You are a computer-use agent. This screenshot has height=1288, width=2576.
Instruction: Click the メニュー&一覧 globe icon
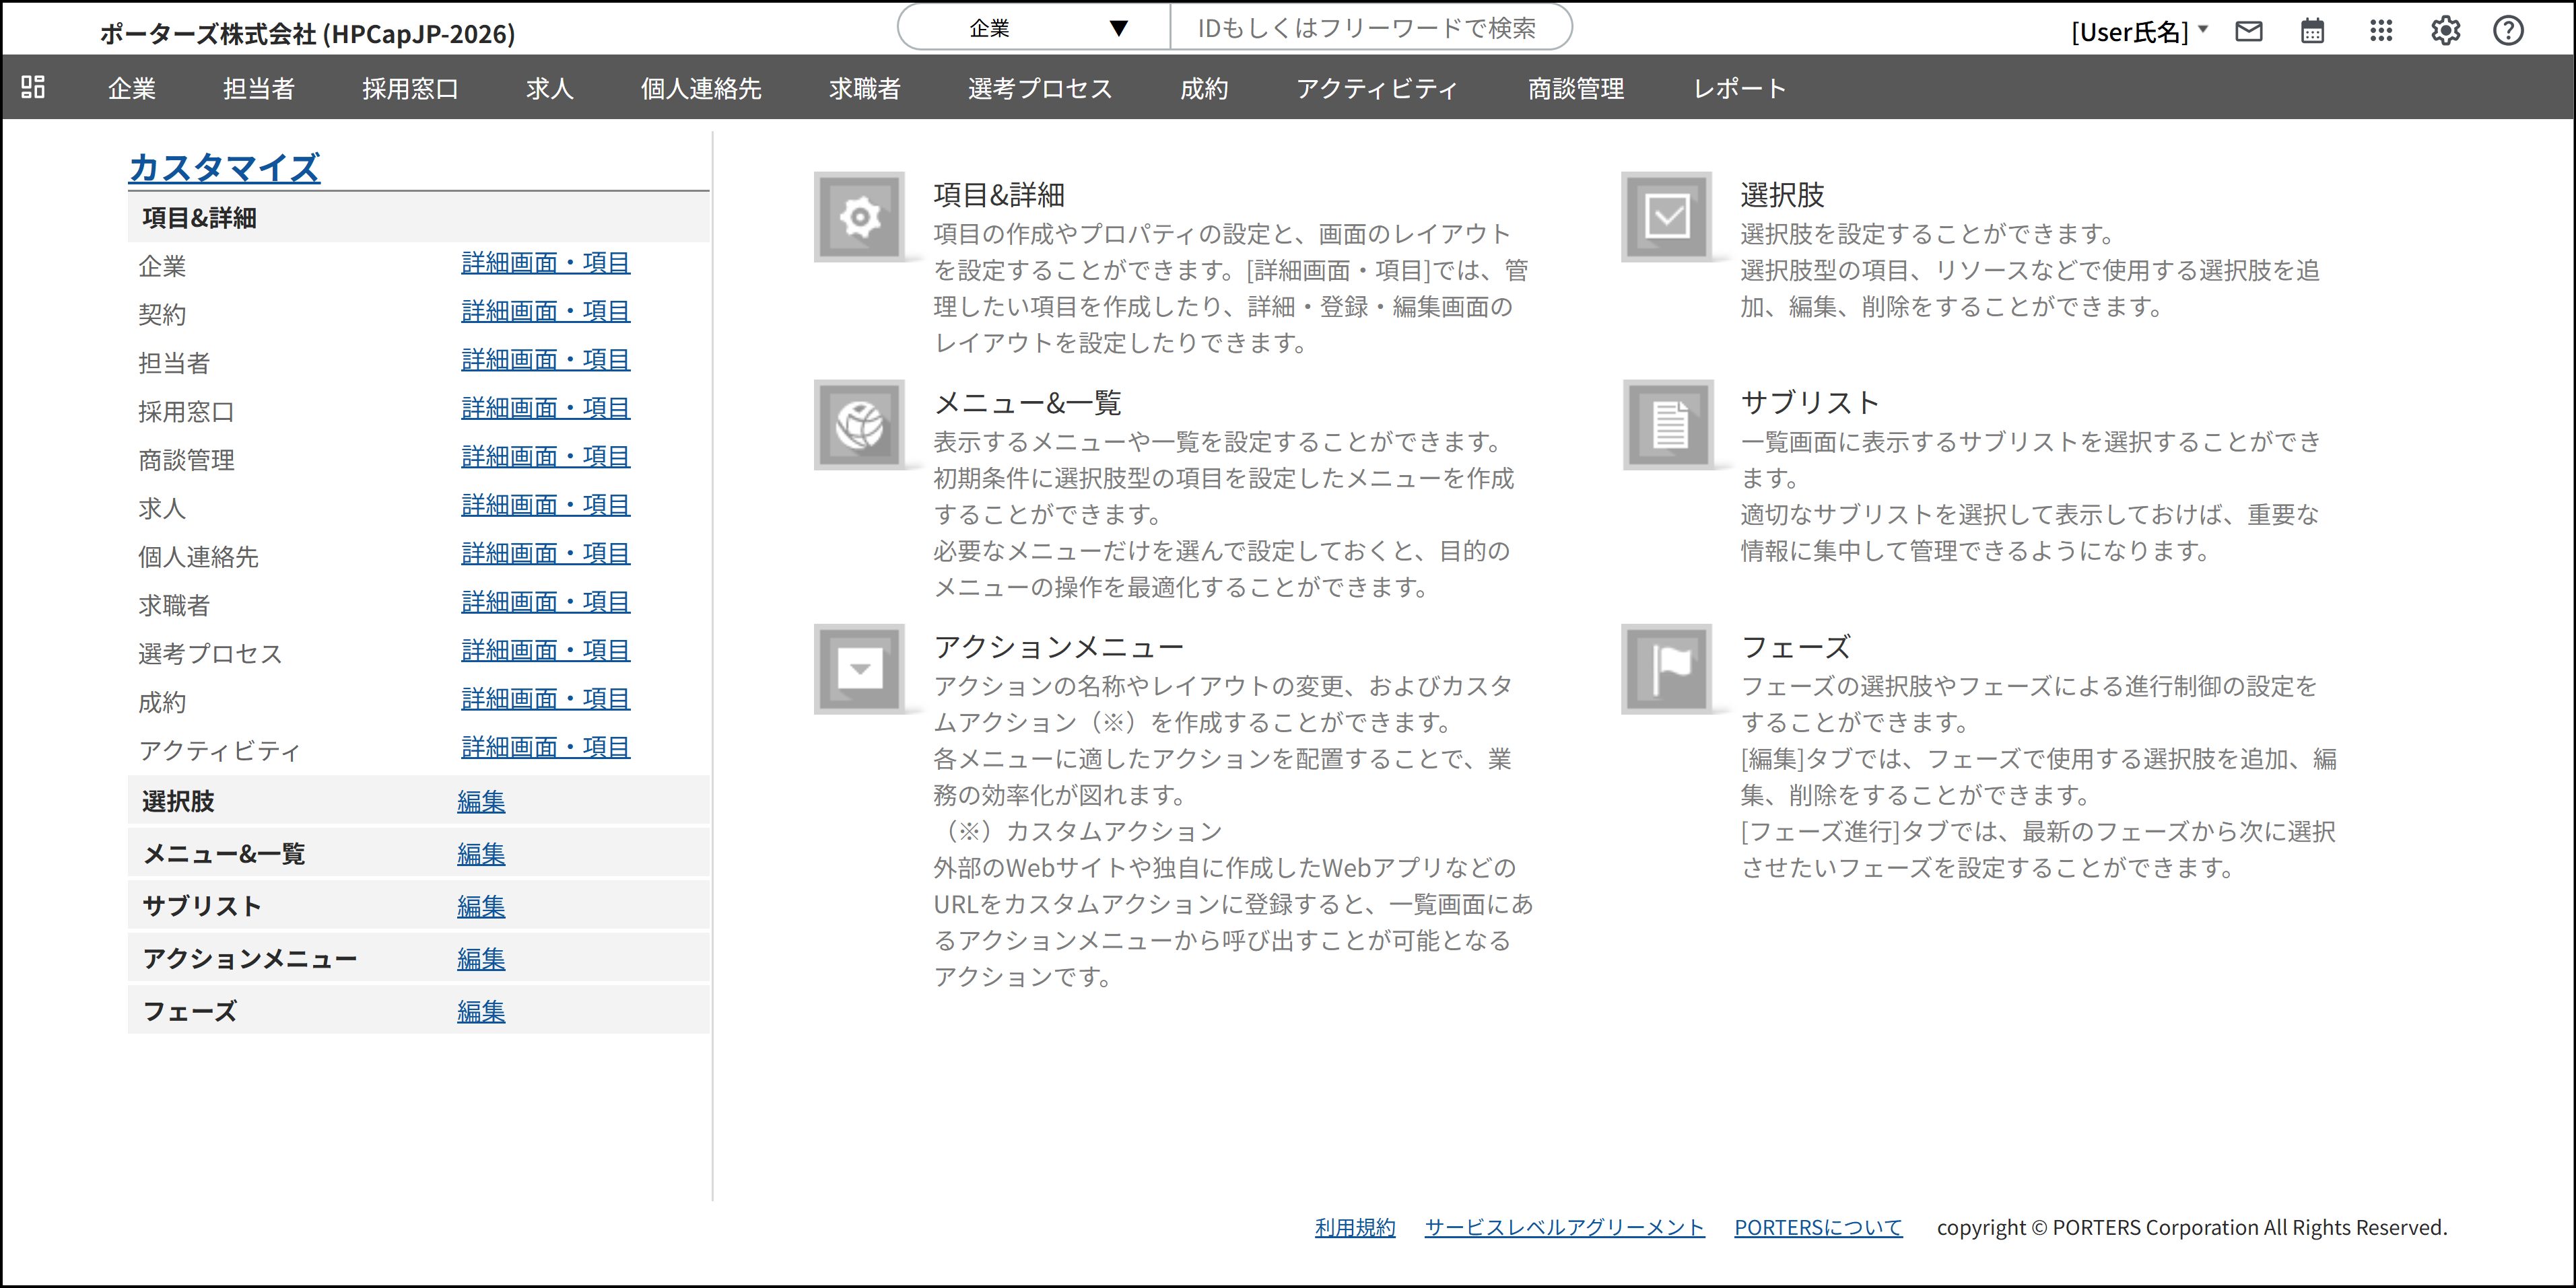pos(860,425)
